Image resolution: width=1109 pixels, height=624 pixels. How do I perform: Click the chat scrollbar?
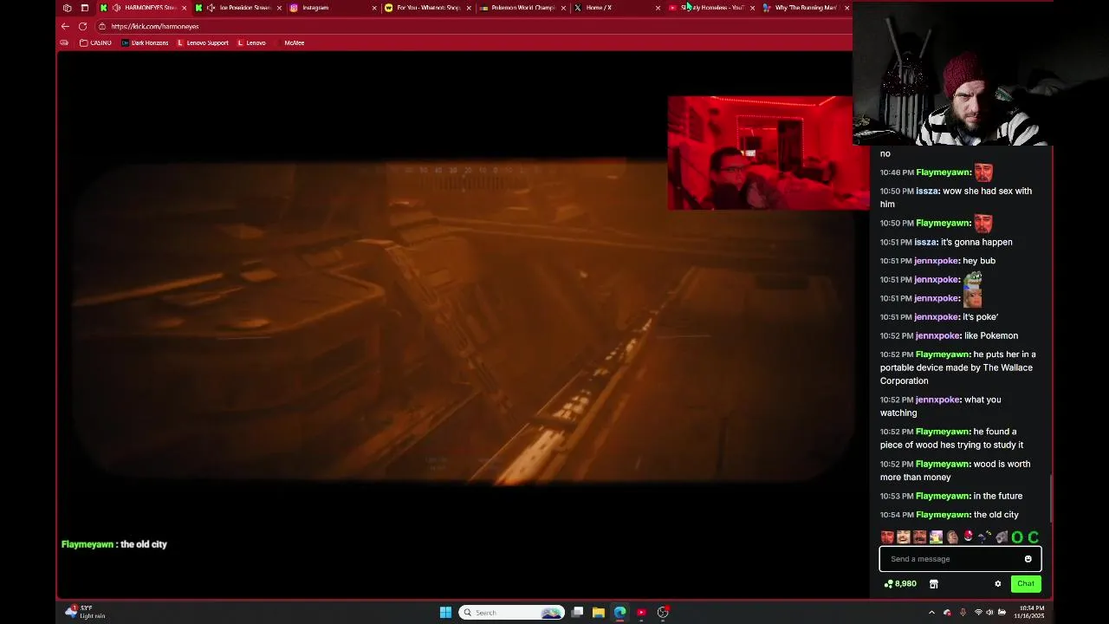pyautogui.click(x=1051, y=498)
